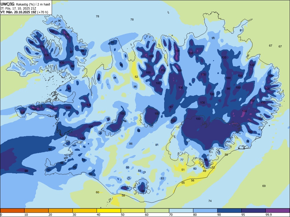Click the map value '74' over the sea
The width and height of the screenshot is (290, 217).
(x=210, y=201)
